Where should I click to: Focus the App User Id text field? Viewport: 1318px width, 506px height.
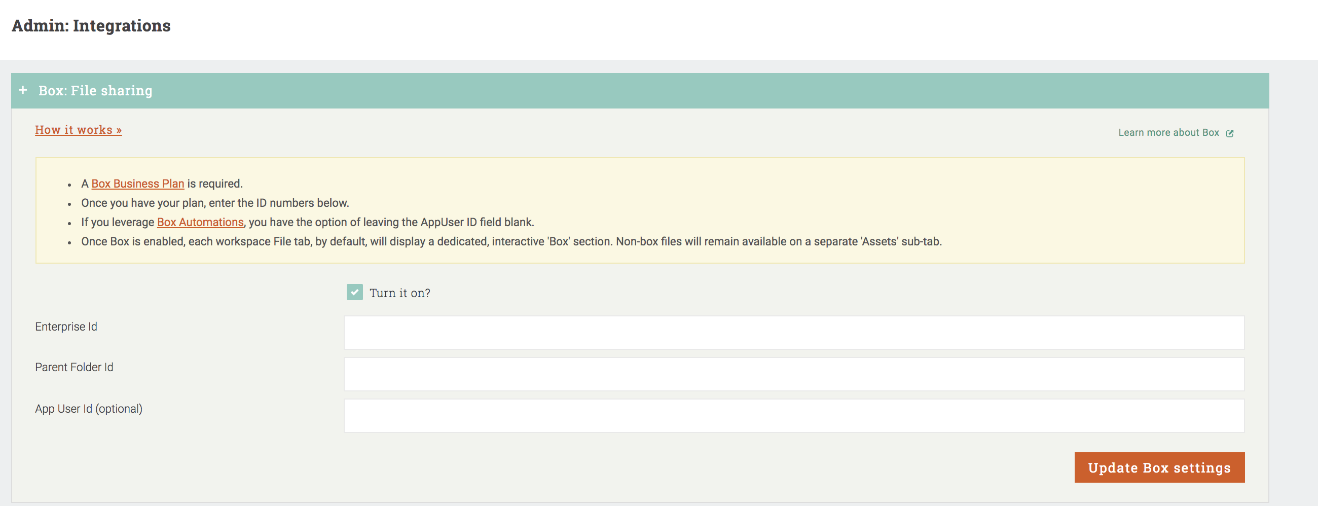point(793,415)
